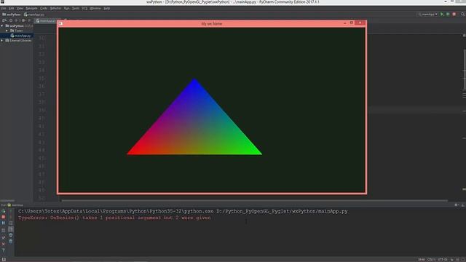Image resolution: width=466 pixels, height=262 pixels.
Task: Click the up arrow in Run console toolbar
Action: point(11,211)
